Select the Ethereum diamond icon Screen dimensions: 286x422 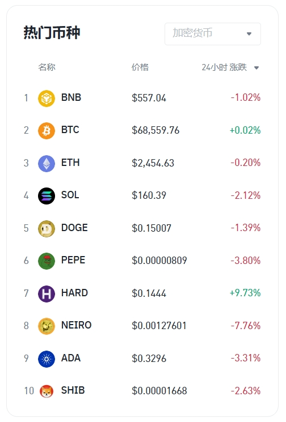(47, 163)
